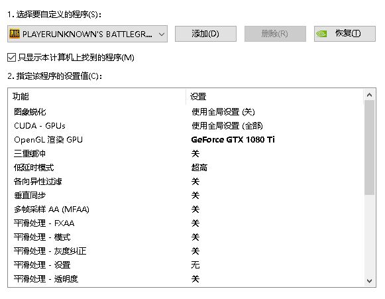Click the scroll down arrow of settings list

(x=370, y=280)
